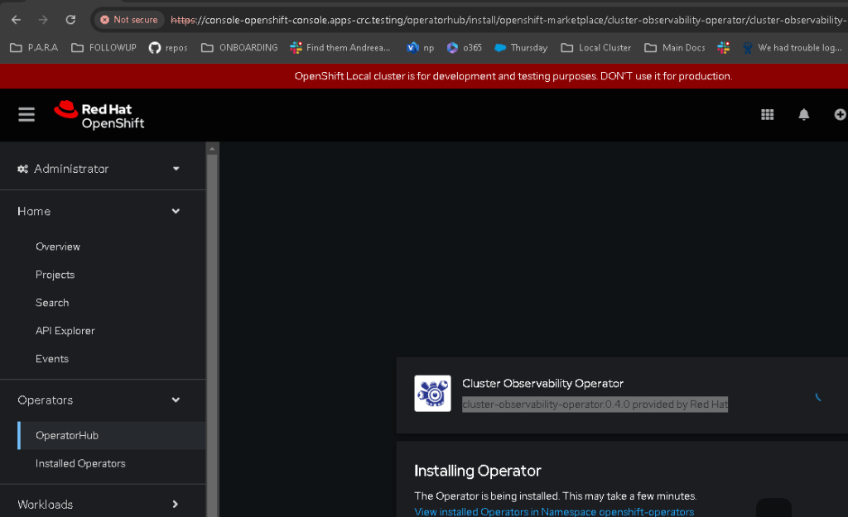848x517 pixels.
Task: Toggle the hamburger navigation menu
Action: (26, 114)
